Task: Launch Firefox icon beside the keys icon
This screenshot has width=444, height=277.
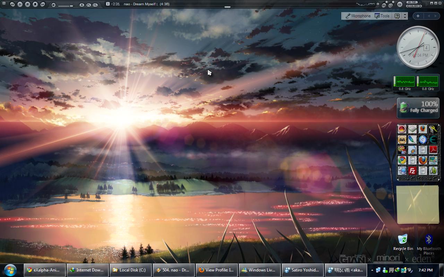Action: (422, 129)
